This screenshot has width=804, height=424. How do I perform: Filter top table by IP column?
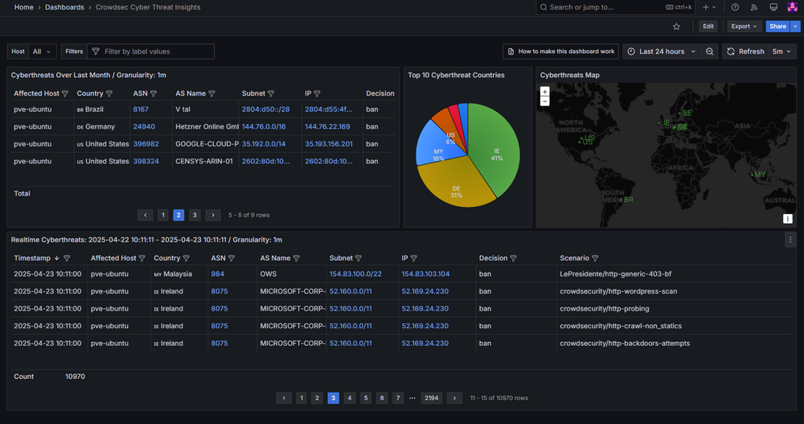click(317, 93)
